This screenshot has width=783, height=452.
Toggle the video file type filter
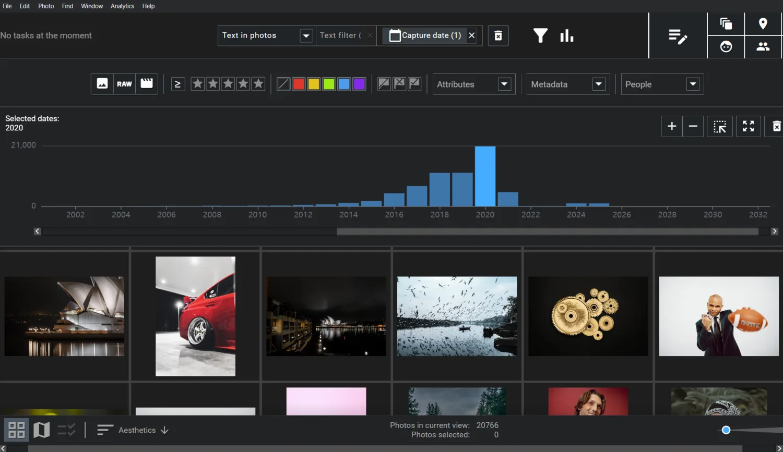[x=147, y=84]
